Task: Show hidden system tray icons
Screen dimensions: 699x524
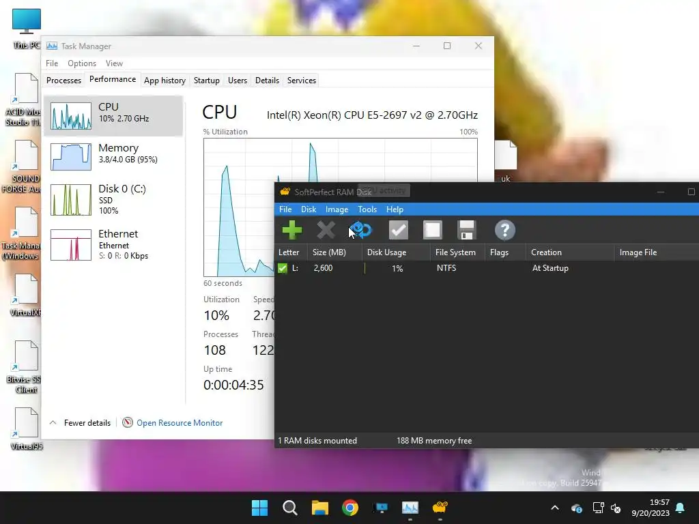Action: pyautogui.click(x=555, y=508)
